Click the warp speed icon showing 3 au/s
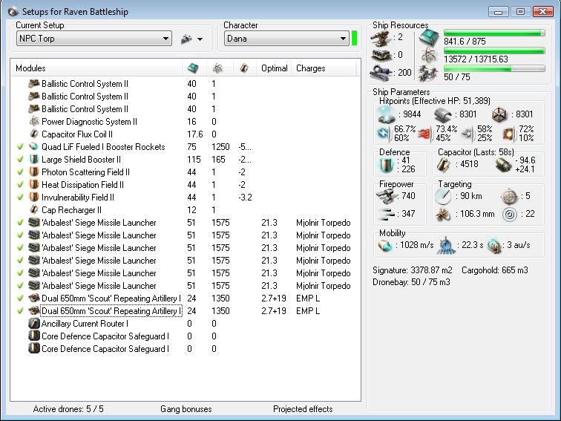 pos(494,246)
